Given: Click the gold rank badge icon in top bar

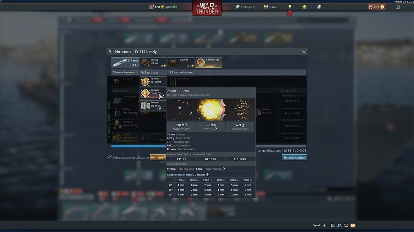Looking at the screenshot, I should pyautogui.click(x=304, y=7).
